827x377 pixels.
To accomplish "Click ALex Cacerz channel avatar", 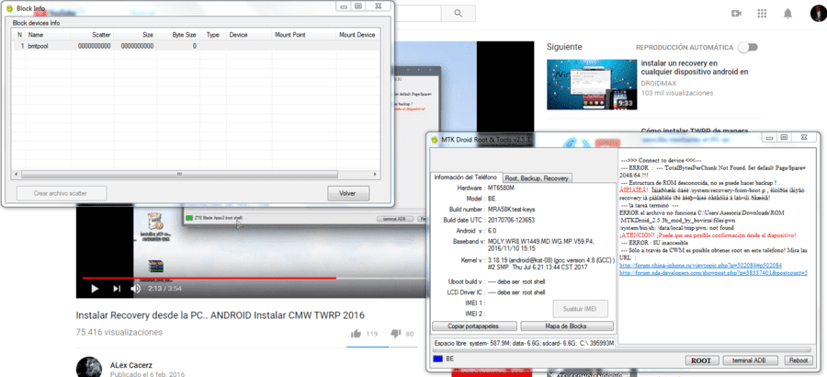I will click(89, 367).
